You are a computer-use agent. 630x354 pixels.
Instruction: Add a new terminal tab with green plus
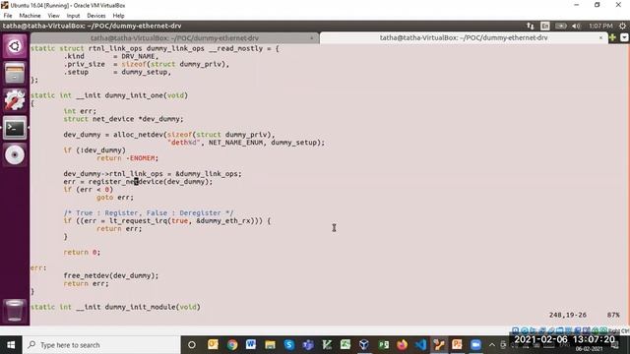[612, 37]
